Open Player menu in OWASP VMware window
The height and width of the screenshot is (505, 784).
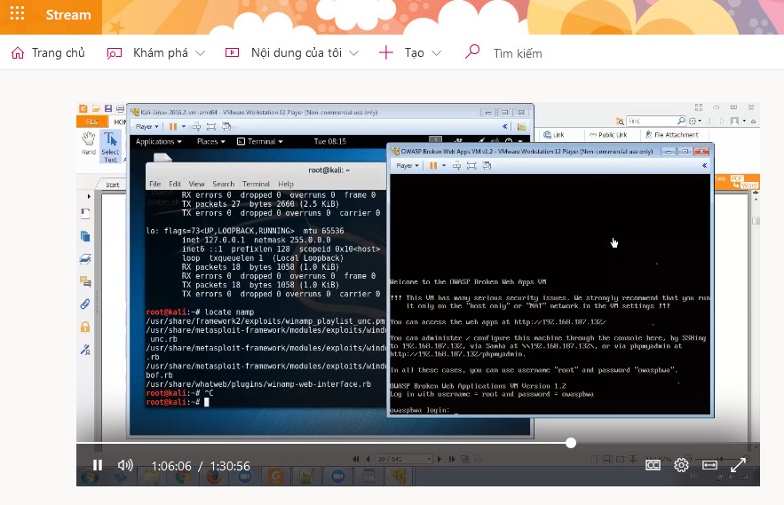[x=407, y=165]
